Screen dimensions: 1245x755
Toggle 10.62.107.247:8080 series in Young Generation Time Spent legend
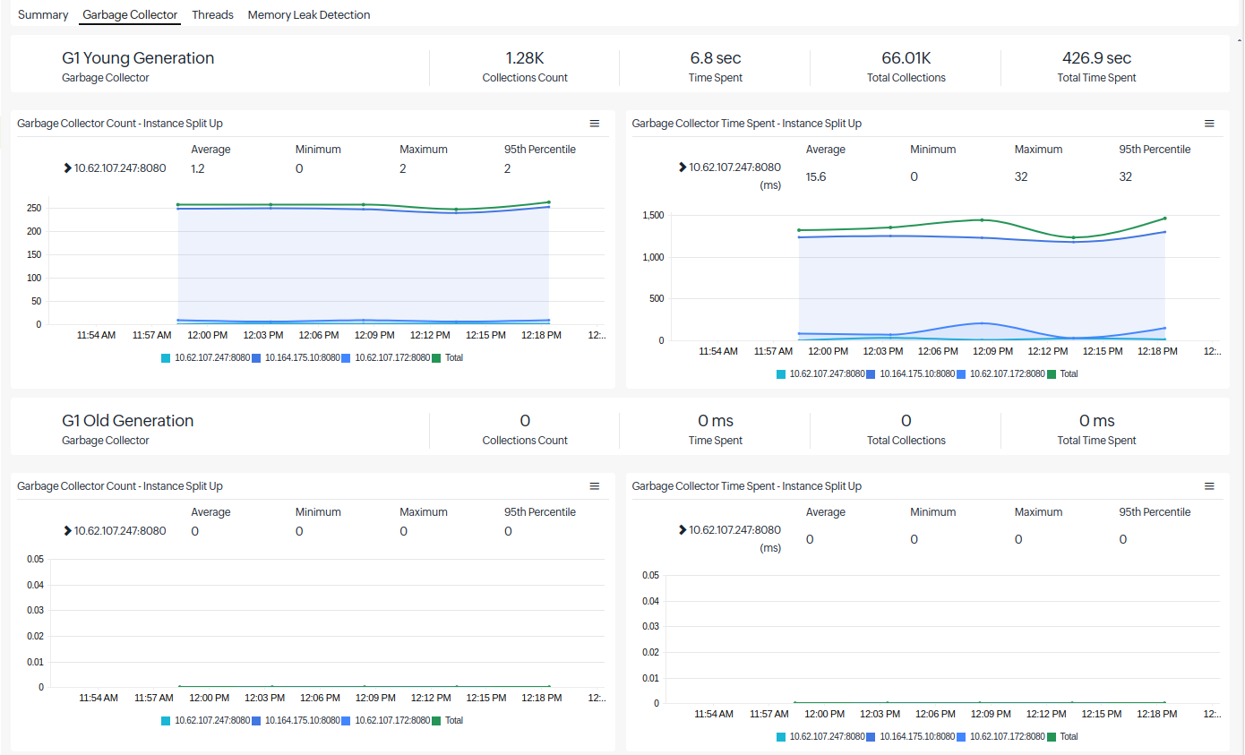point(820,374)
